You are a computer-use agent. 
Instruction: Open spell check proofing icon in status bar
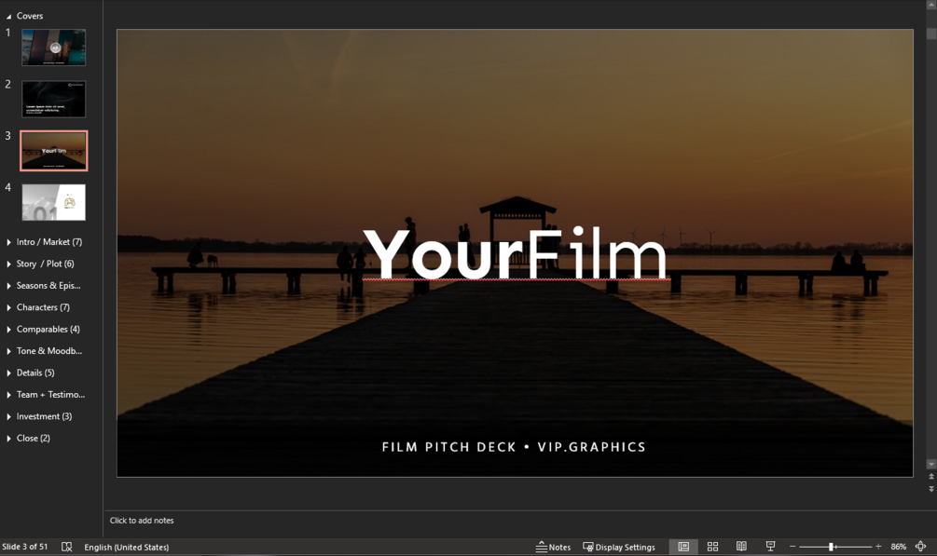[67, 547]
